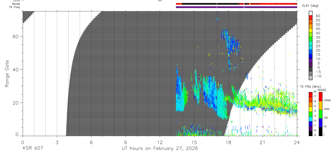334x154 pixels.
Task: Select the green segment of NOISE color bar
Action: [x=321, y=114]
